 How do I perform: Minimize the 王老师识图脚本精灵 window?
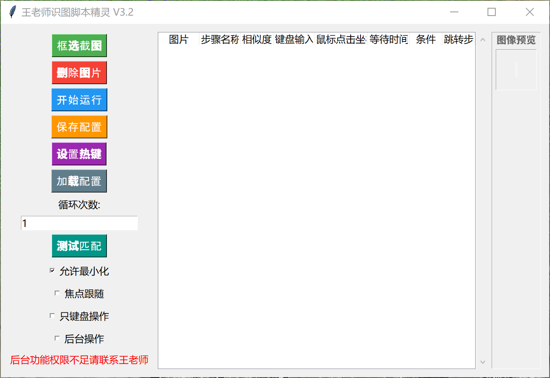454,12
